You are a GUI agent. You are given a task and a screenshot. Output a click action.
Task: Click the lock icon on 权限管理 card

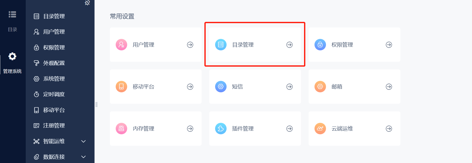click(x=320, y=45)
